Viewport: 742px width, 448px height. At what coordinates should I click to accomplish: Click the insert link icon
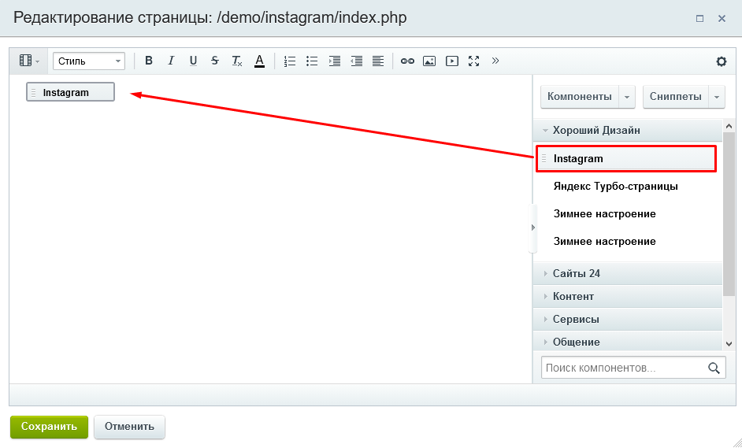click(x=407, y=61)
